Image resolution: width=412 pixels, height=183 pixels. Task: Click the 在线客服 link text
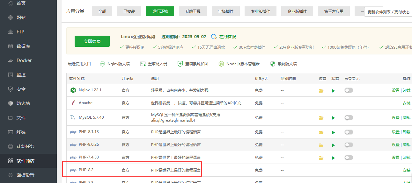point(228,37)
